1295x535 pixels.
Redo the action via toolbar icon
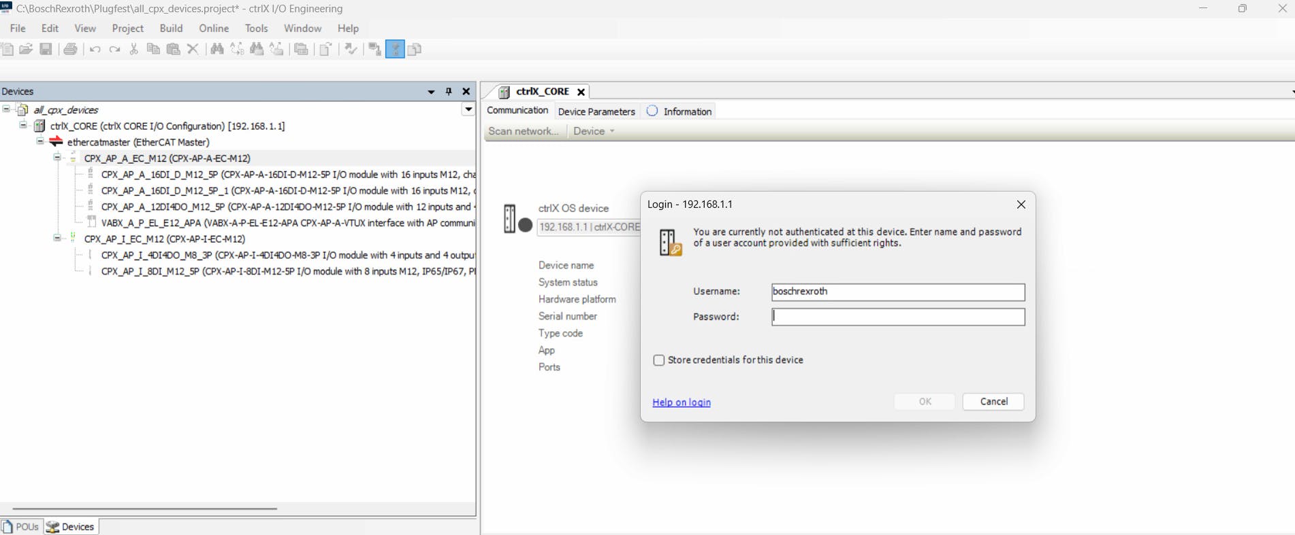(114, 49)
